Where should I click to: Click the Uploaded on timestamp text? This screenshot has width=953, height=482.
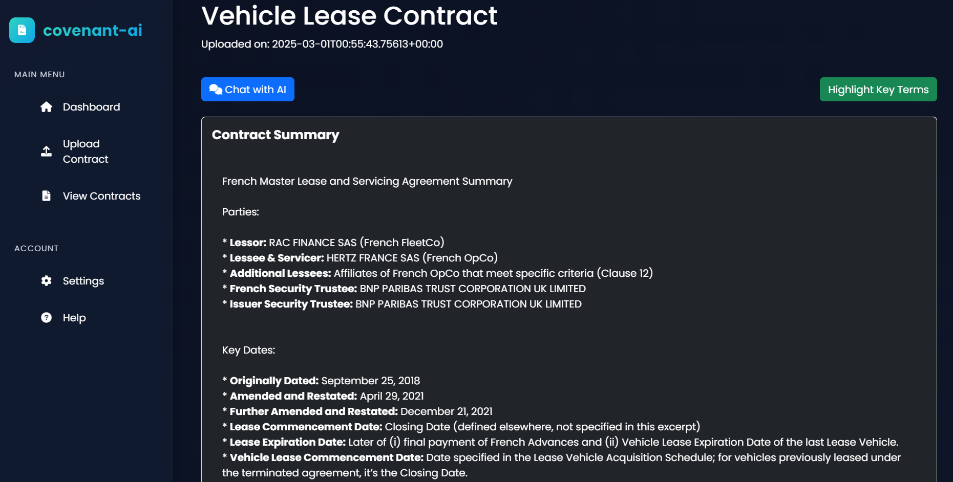[322, 44]
